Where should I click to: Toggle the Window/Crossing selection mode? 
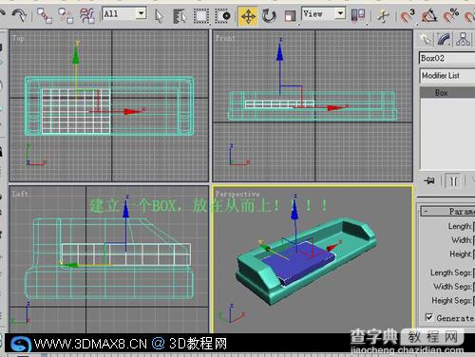coord(222,16)
